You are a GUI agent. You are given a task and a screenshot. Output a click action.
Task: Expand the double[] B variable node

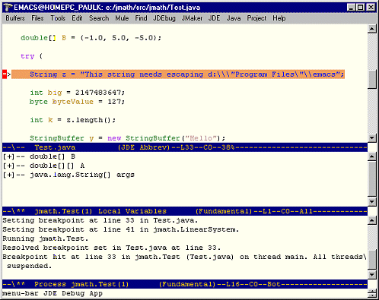pos(9,156)
